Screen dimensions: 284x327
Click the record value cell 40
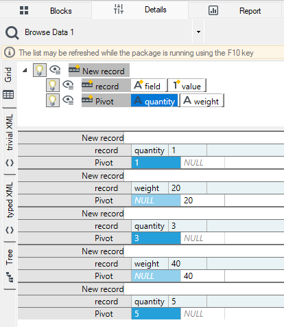[x=187, y=264]
